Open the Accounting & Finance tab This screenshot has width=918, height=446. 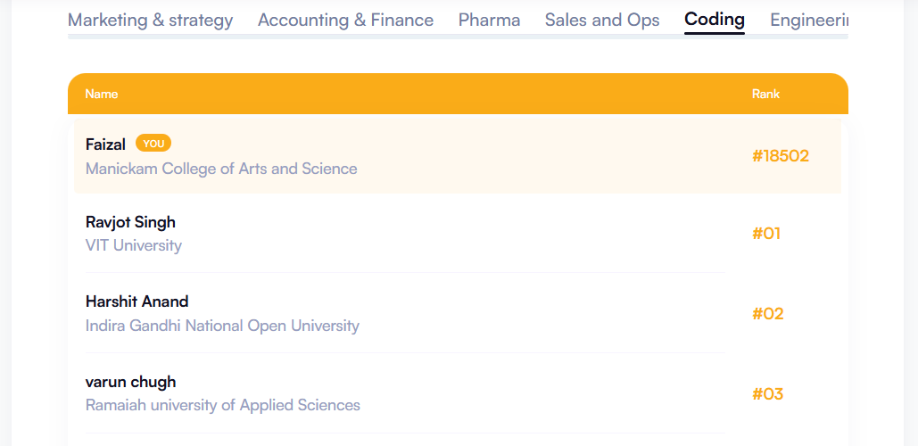click(x=345, y=20)
